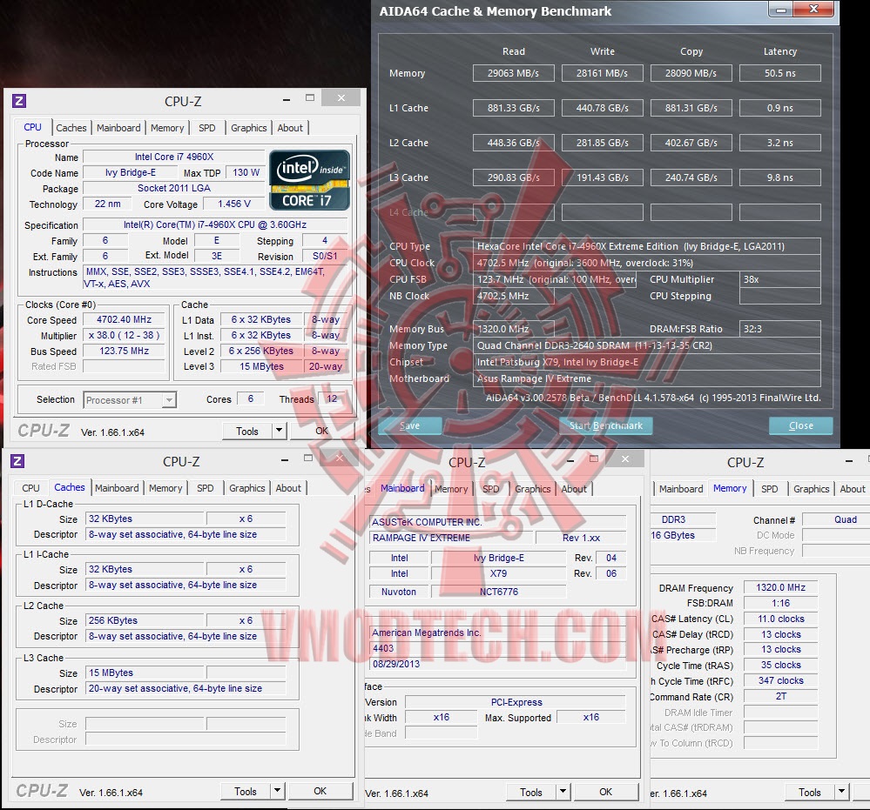Image resolution: width=870 pixels, height=810 pixels.
Task: Expand Tools dropdown arrow in Memory CPU-Z window
Action: (842, 792)
